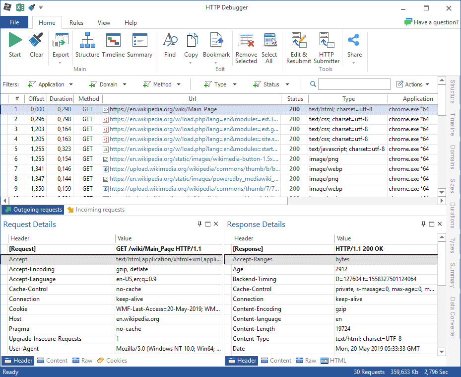Open the Cookies tab in Request Details

coord(112,361)
